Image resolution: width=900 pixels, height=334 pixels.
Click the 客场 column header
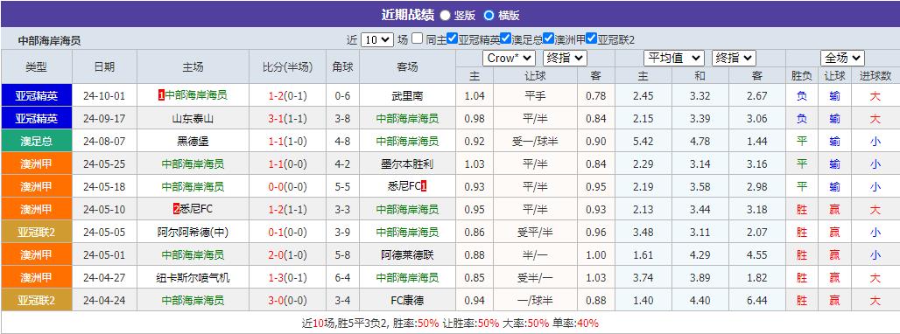click(x=407, y=66)
